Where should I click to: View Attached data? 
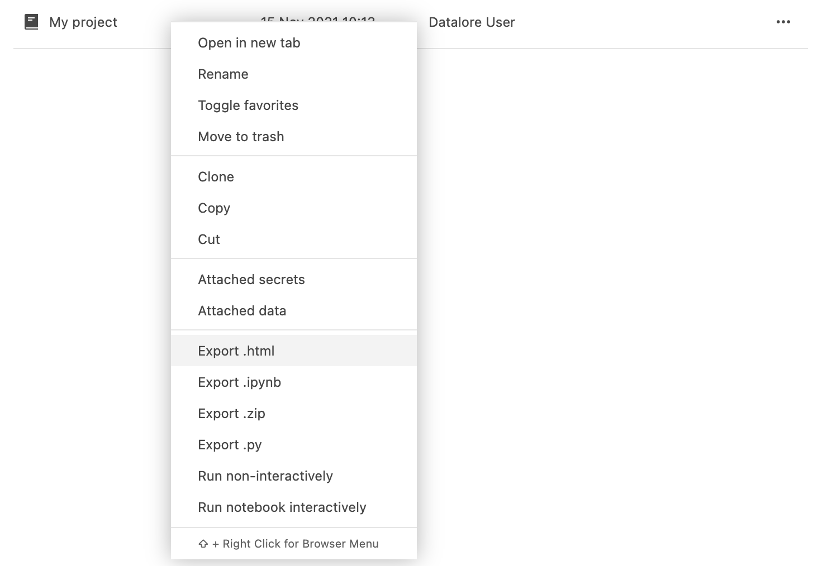pos(242,310)
